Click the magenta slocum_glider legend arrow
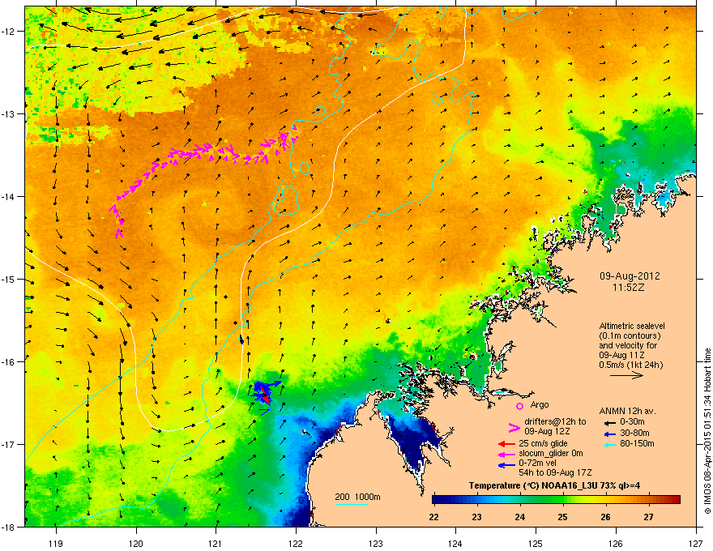This screenshot has width=713, height=551. [506, 454]
